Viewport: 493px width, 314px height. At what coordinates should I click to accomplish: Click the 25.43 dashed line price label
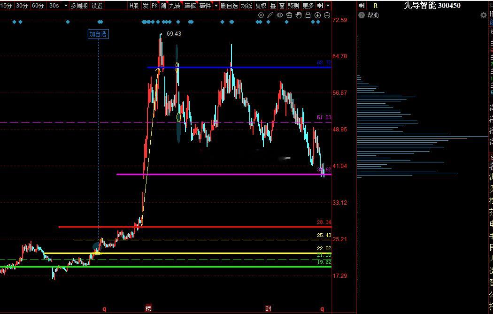point(324,236)
